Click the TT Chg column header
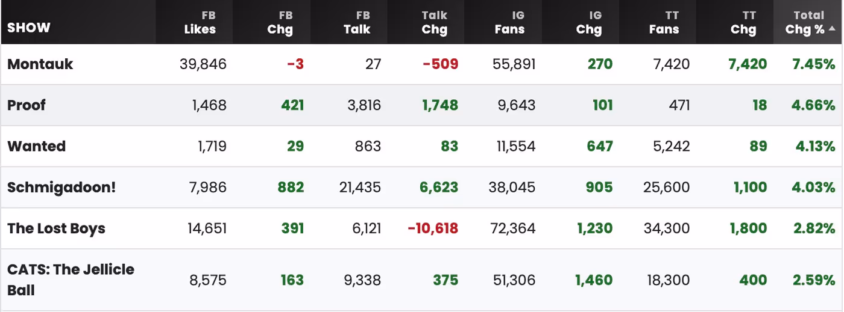The width and height of the screenshot is (844, 312). click(x=743, y=22)
